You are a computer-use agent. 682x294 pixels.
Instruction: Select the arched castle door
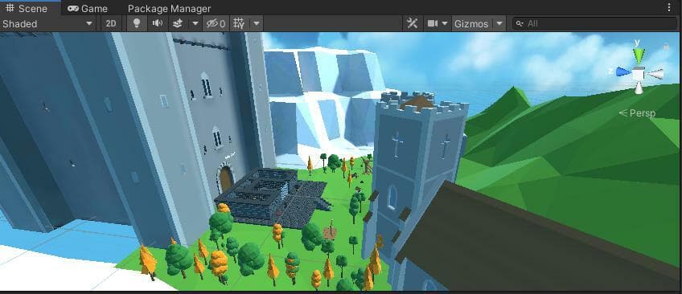[x=225, y=179]
